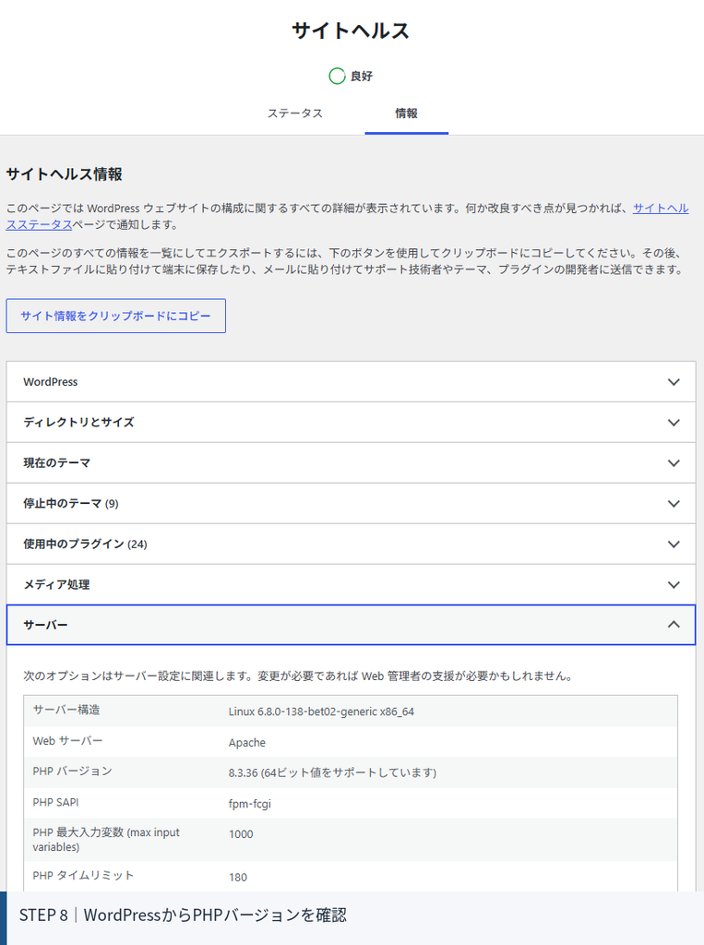Viewport: 704px width, 945px height.
Task: Click the サーバー構造 label
Action: 66,710
